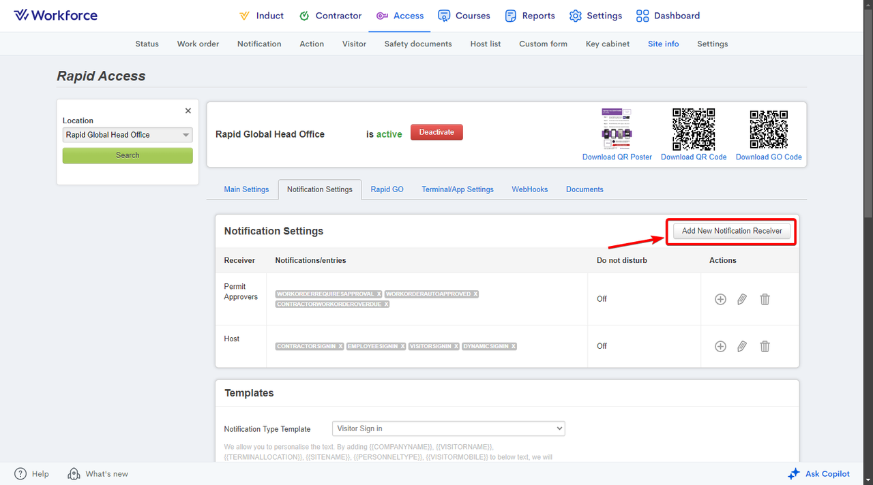Add entry for Permit Approvers row
This screenshot has height=485, width=873.
point(720,299)
